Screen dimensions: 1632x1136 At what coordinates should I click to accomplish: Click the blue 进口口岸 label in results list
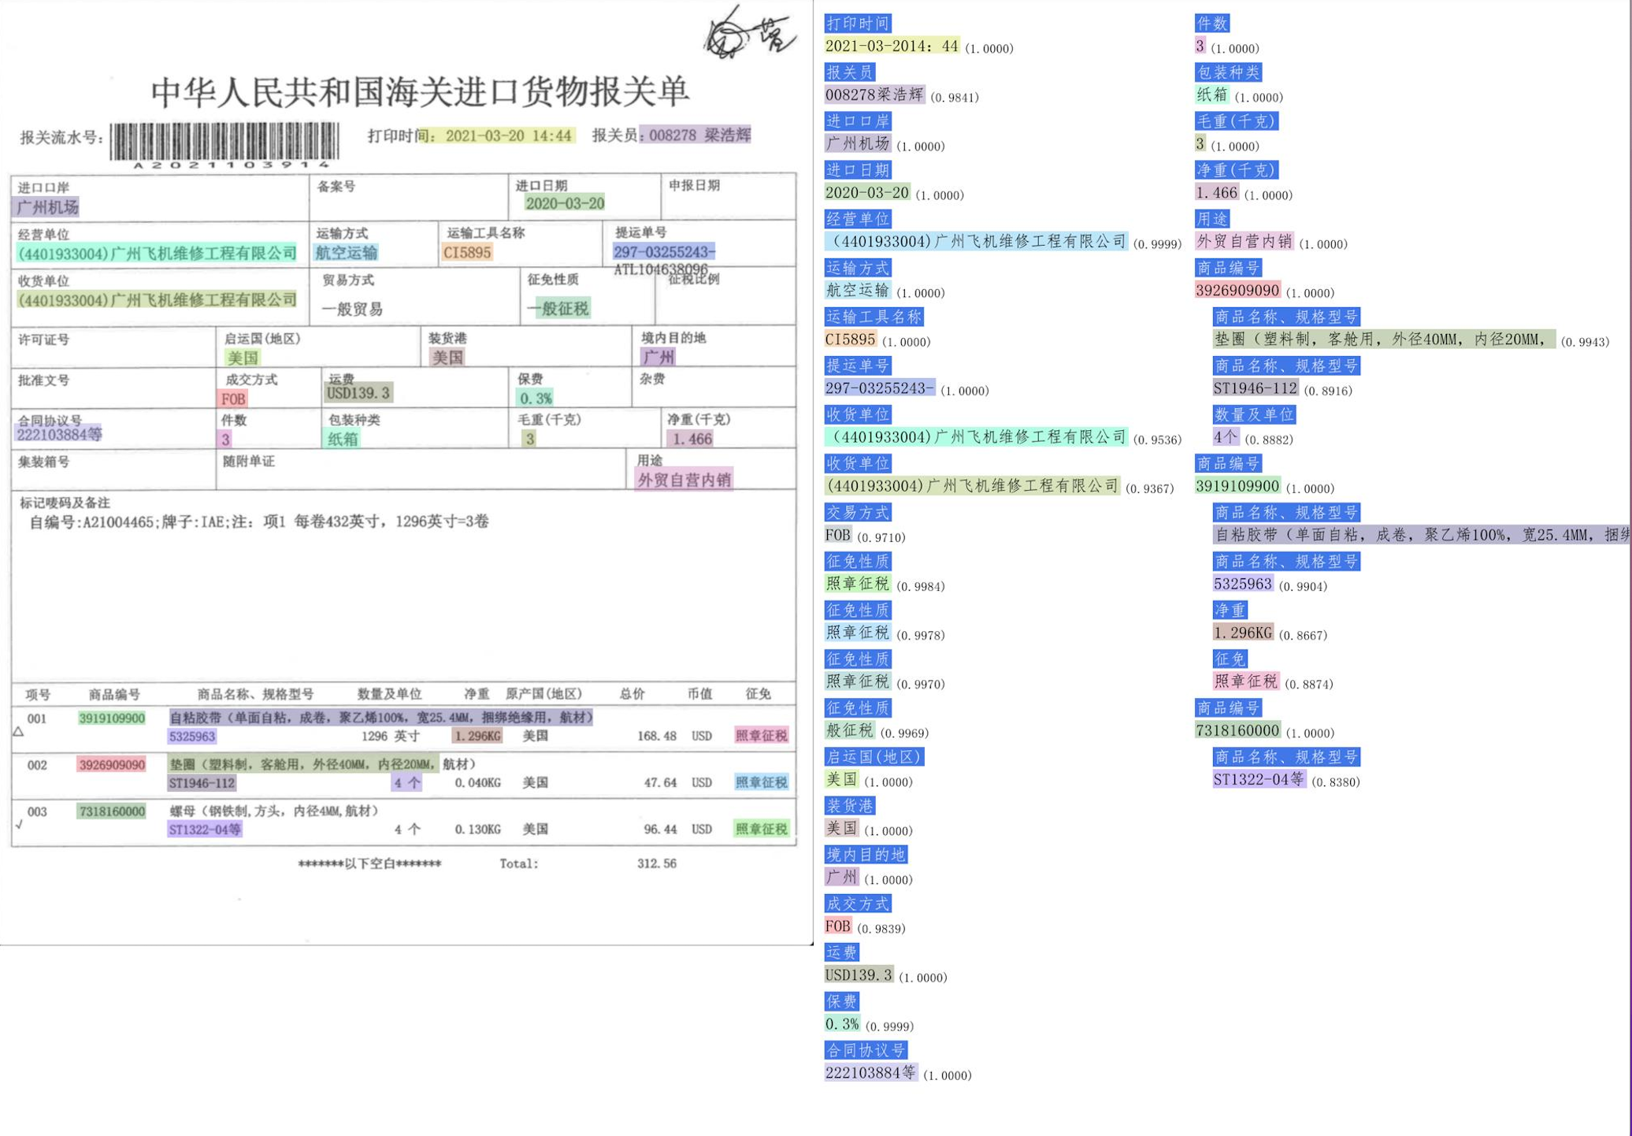click(857, 121)
